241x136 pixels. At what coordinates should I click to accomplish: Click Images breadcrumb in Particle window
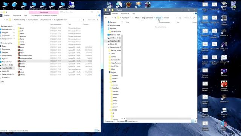[x=158, y=18]
